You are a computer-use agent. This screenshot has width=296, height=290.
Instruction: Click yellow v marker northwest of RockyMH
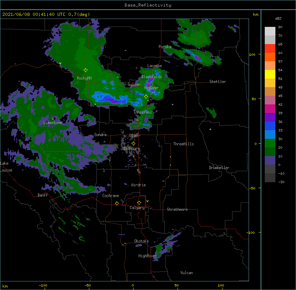pos(60,63)
